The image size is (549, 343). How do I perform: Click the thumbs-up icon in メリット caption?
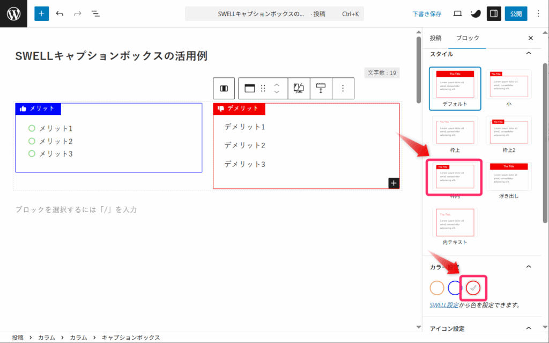click(x=23, y=109)
